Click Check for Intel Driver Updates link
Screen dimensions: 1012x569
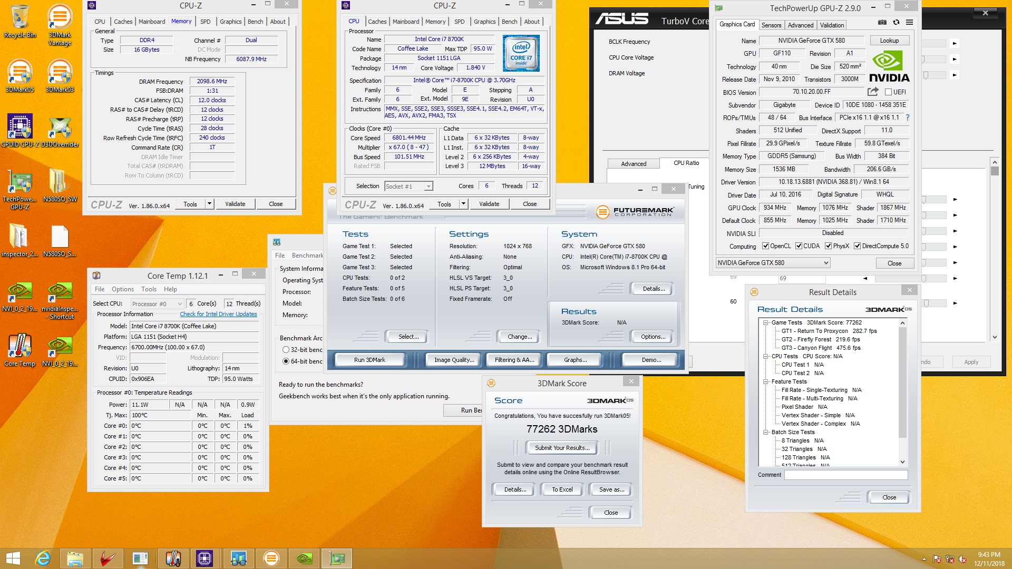218,314
